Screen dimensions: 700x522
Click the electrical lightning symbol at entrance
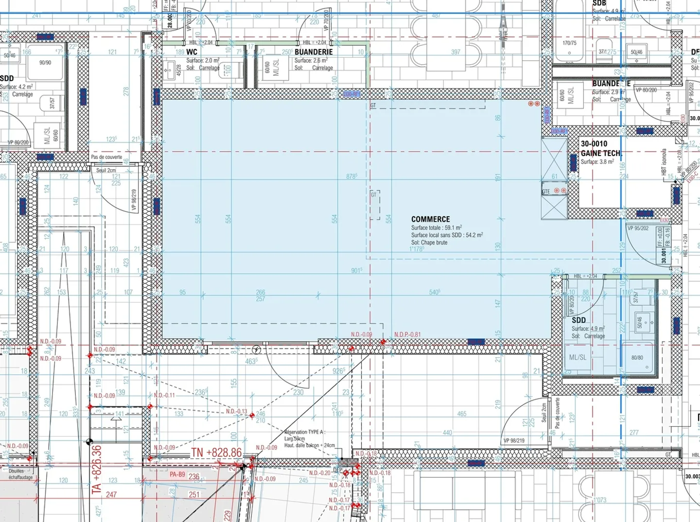click(257, 349)
